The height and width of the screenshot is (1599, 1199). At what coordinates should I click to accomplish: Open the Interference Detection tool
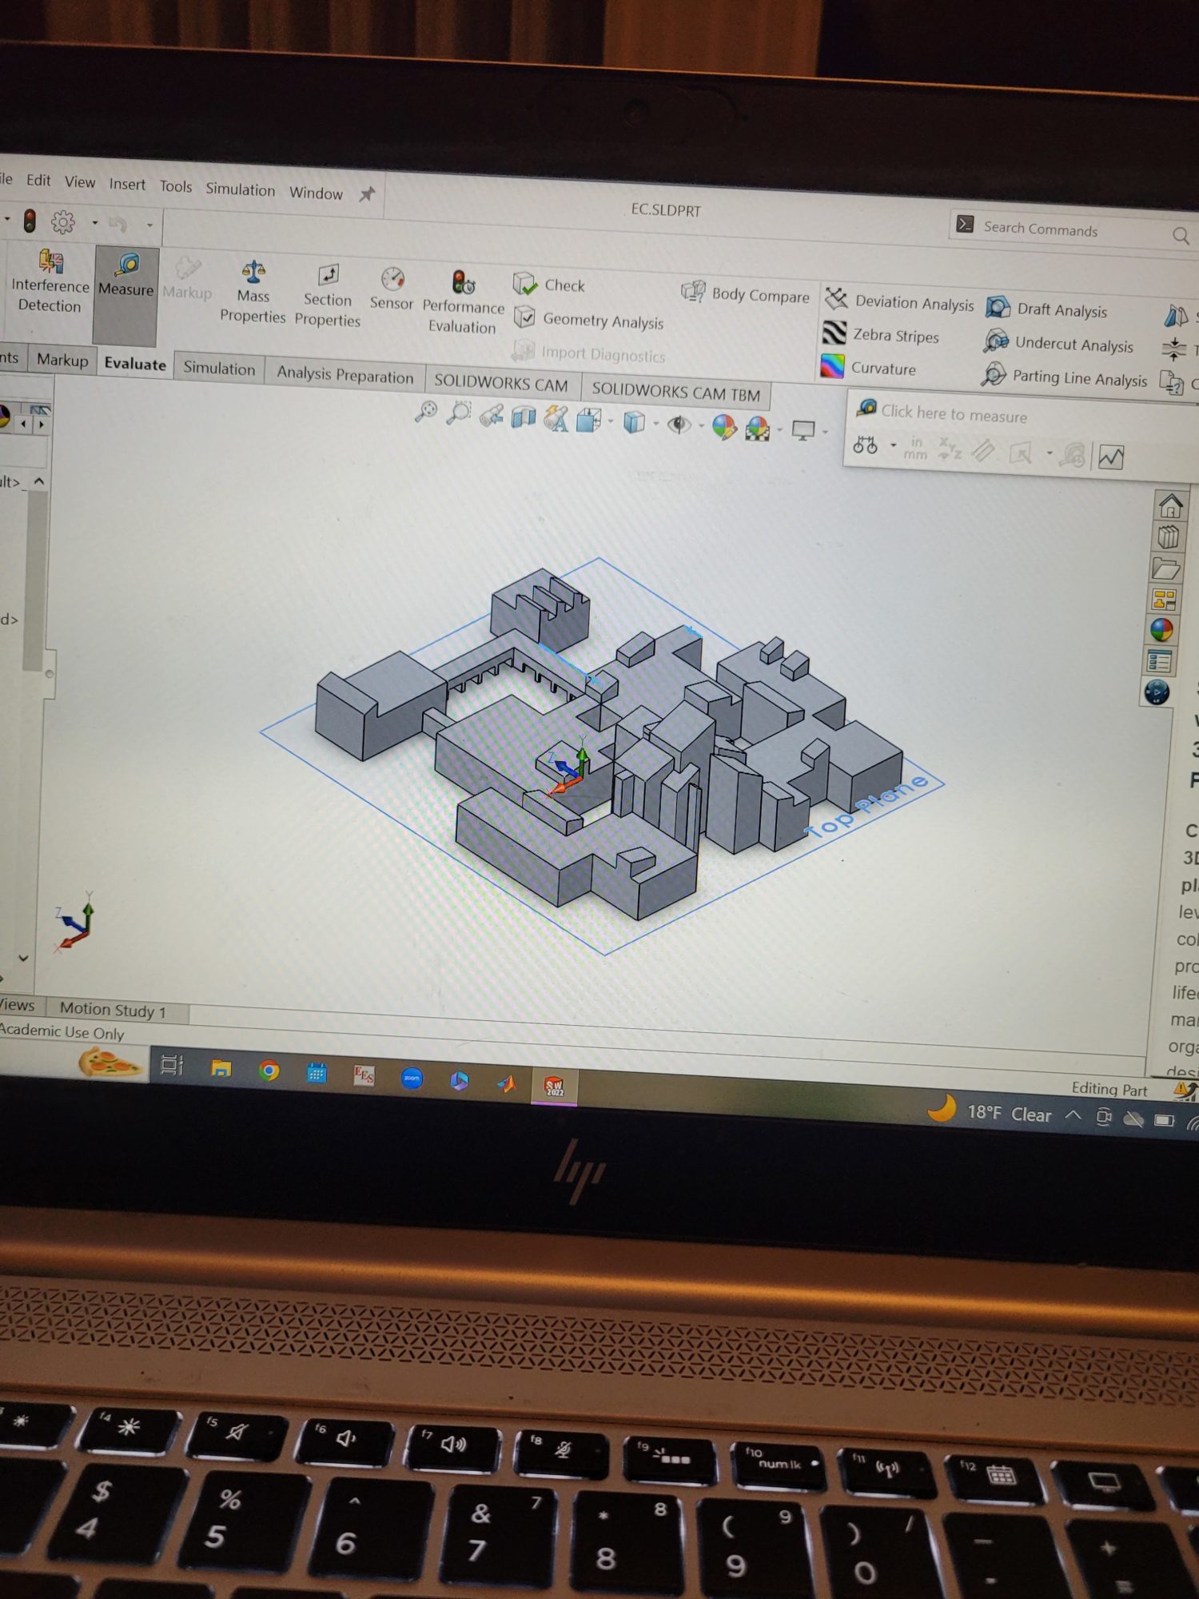pyautogui.click(x=50, y=282)
